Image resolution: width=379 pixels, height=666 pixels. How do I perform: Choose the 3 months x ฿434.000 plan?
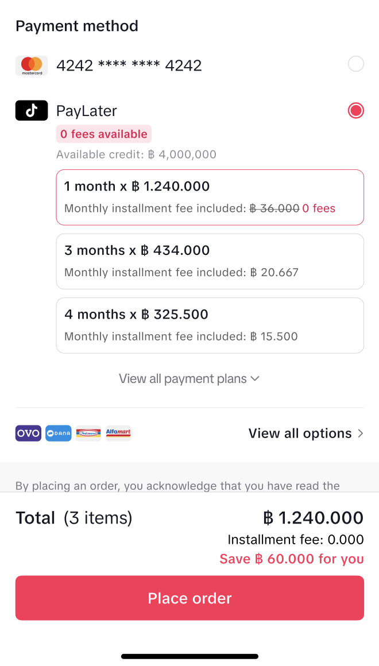pos(210,261)
